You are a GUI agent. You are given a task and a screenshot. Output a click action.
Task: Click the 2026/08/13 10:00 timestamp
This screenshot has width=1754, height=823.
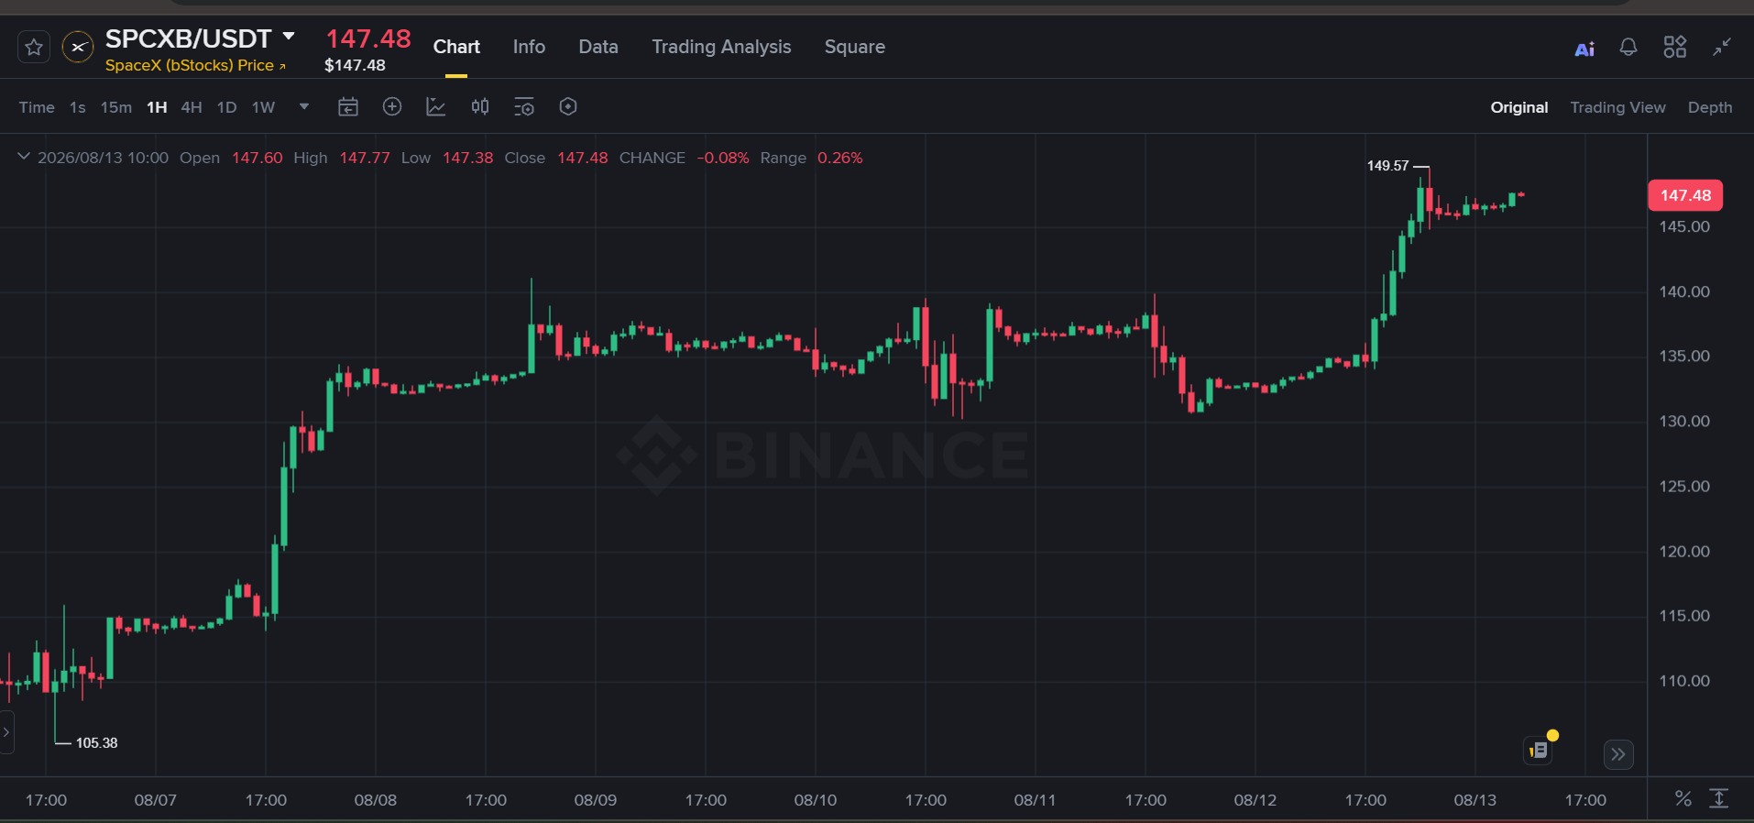coord(103,158)
